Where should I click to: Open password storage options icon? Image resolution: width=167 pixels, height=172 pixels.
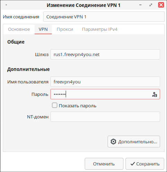155,94
